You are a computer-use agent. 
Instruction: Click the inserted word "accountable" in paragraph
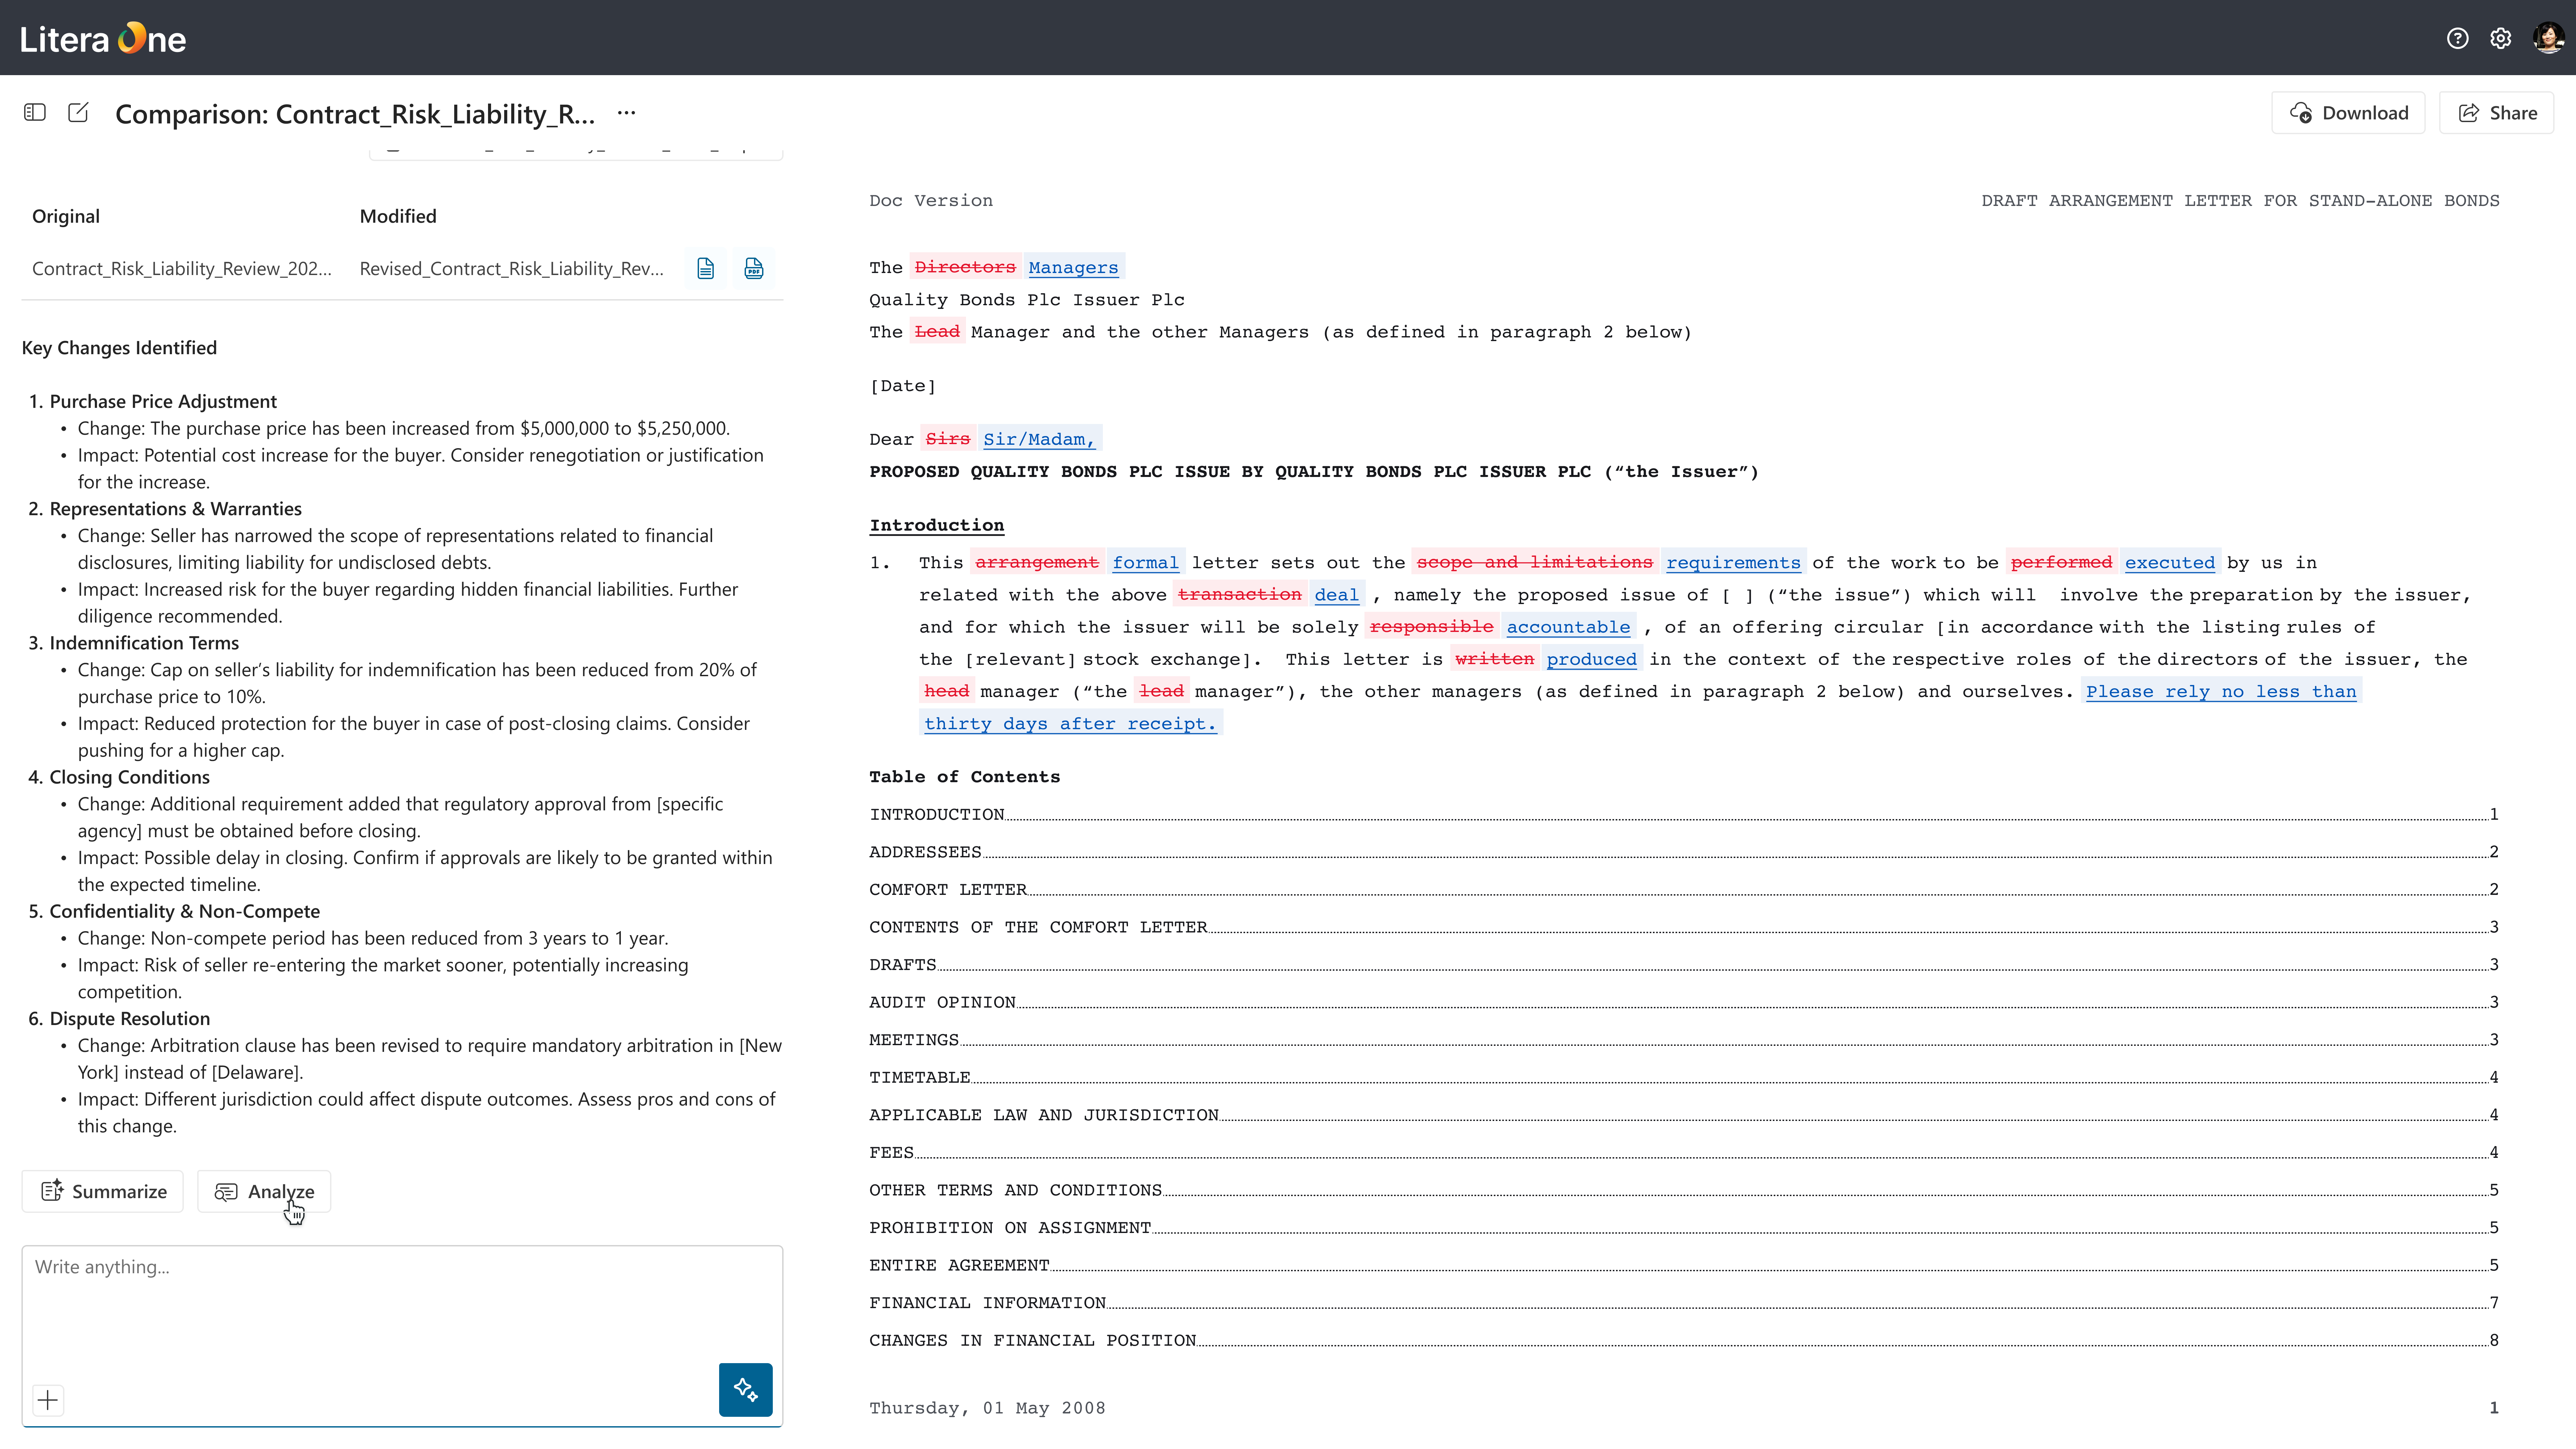point(1568,627)
